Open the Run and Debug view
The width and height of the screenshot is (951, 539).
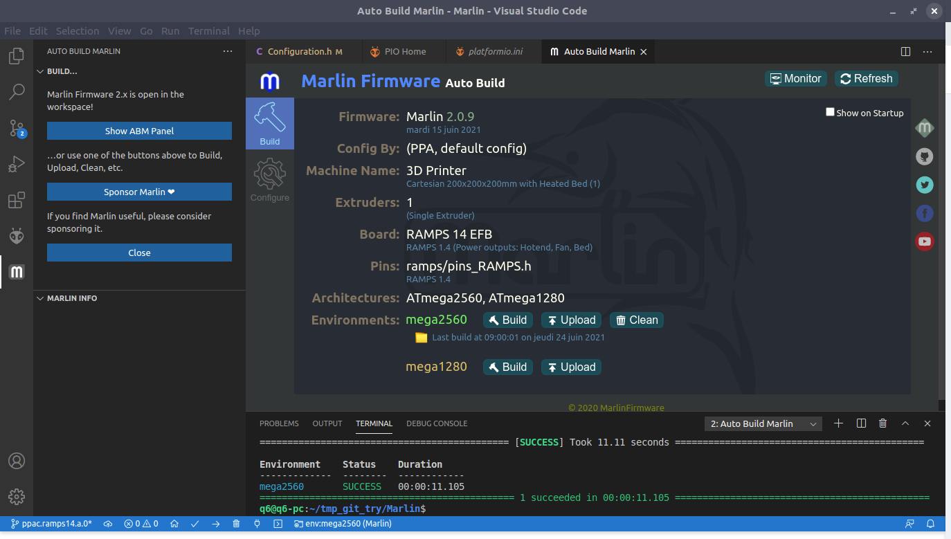click(17, 165)
